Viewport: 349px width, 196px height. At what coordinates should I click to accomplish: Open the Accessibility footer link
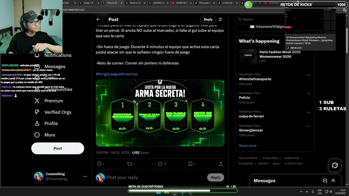tap(246, 164)
